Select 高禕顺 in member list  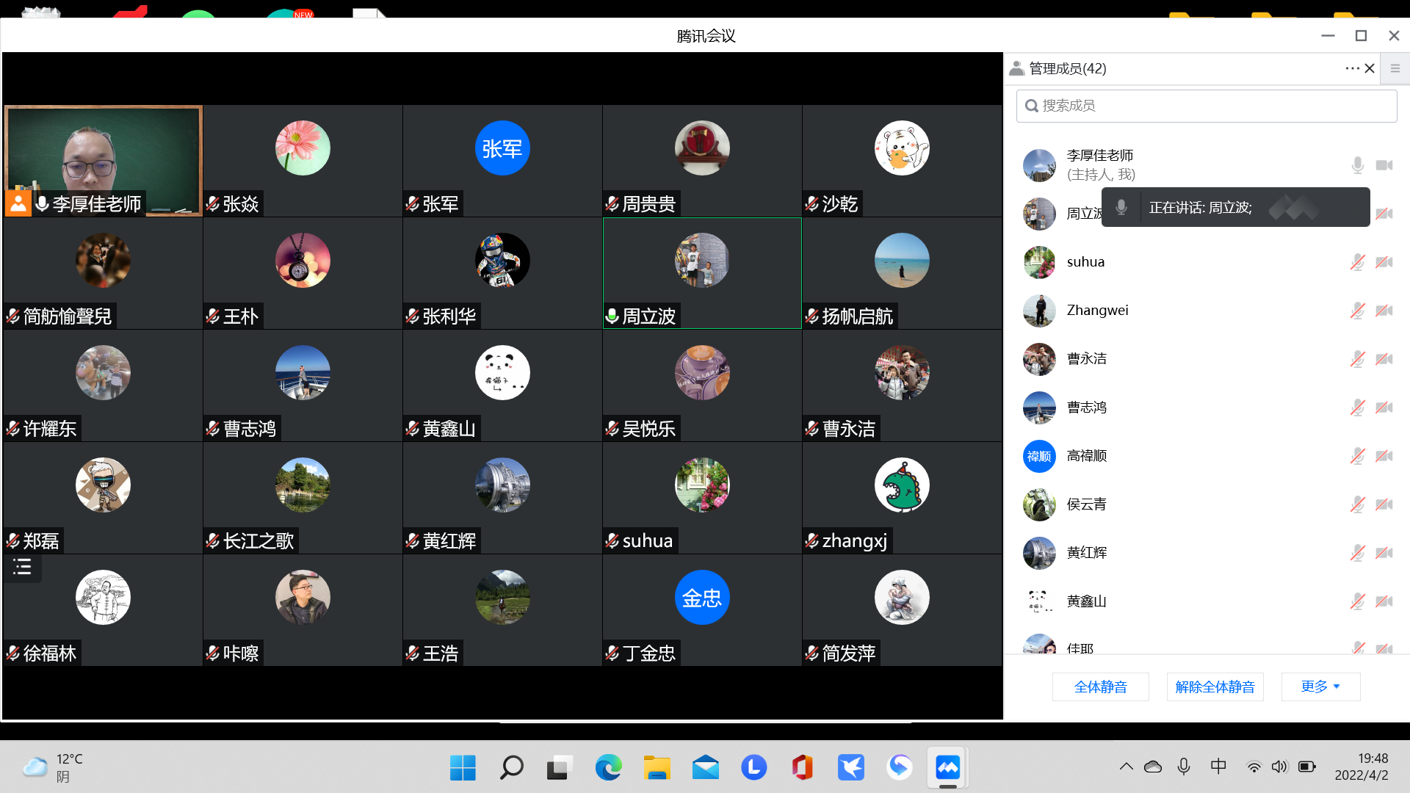point(1207,456)
